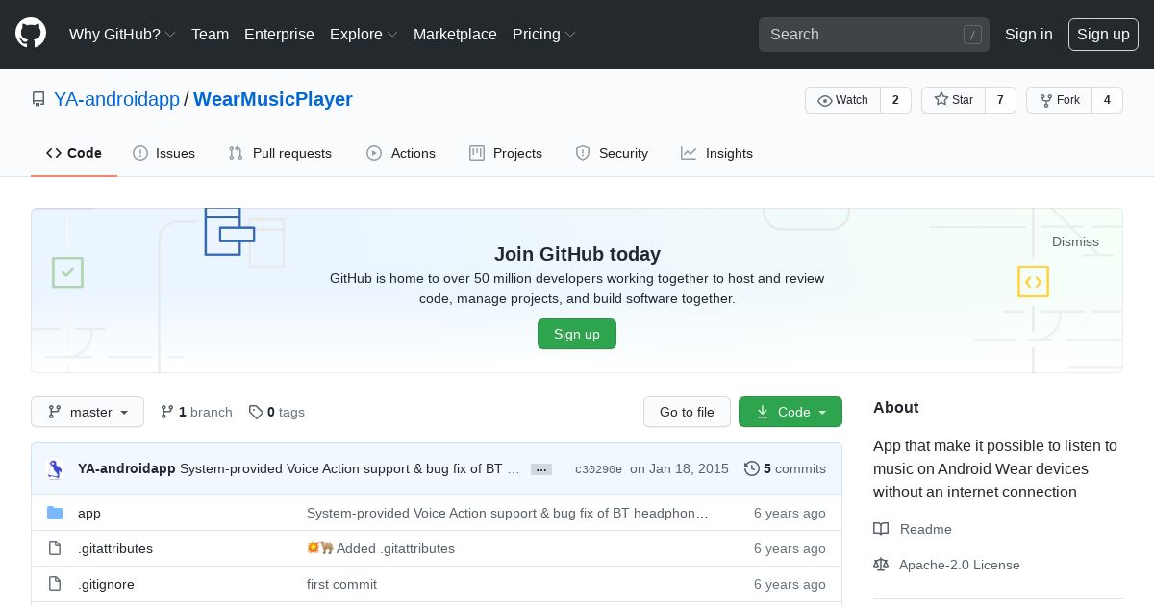The image size is (1154, 606).
Task: Click the GitHub Octocat logo
Action: coord(31,34)
